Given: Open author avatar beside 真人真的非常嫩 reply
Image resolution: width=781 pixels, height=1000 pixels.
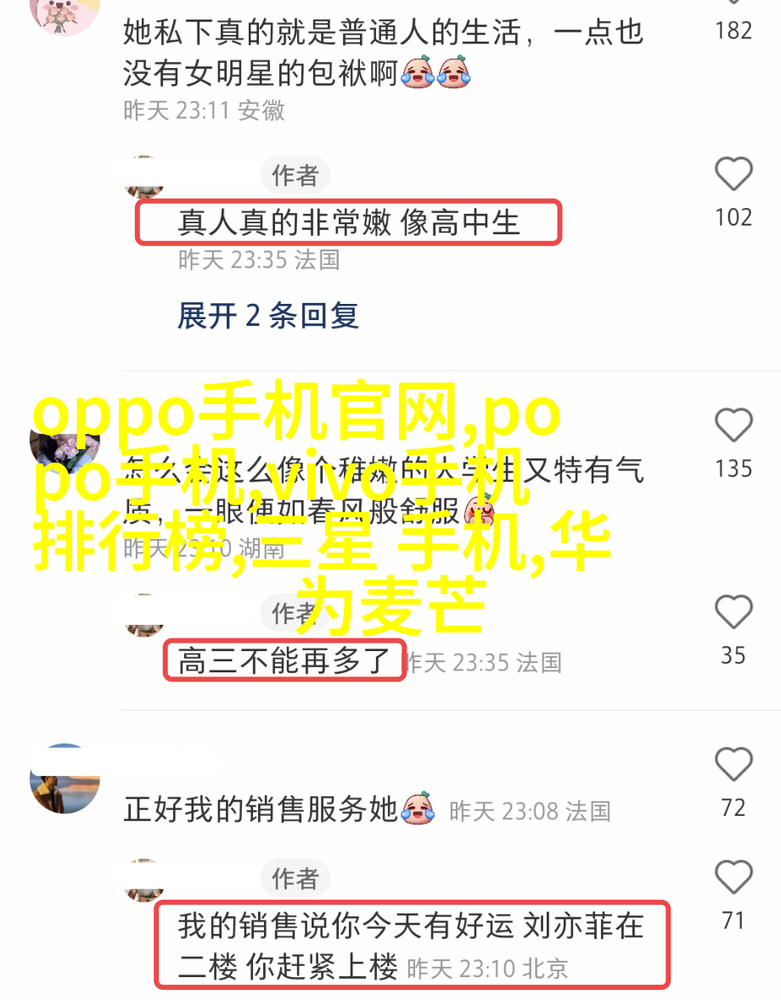Looking at the screenshot, I should (144, 177).
